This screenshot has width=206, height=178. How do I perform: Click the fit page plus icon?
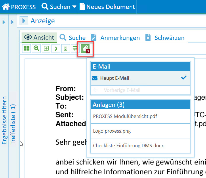coord(46,49)
